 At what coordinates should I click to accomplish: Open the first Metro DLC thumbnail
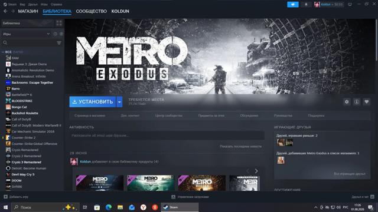pyautogui.click(x=100, y=183)
